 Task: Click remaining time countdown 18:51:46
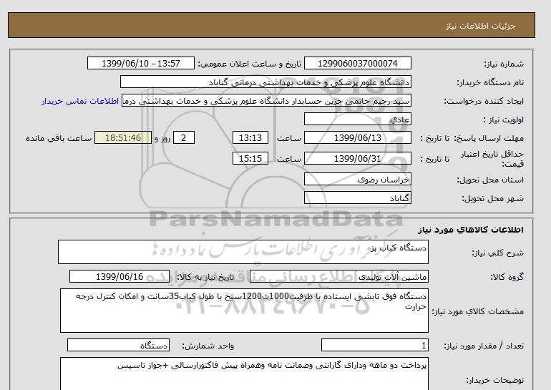[123, 137]
